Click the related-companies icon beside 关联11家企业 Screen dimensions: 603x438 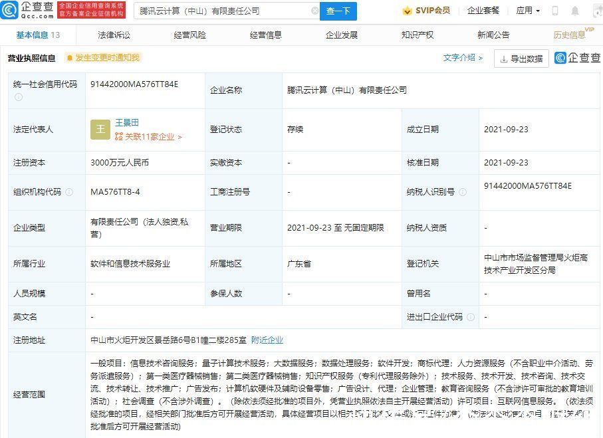pos(119,136)
